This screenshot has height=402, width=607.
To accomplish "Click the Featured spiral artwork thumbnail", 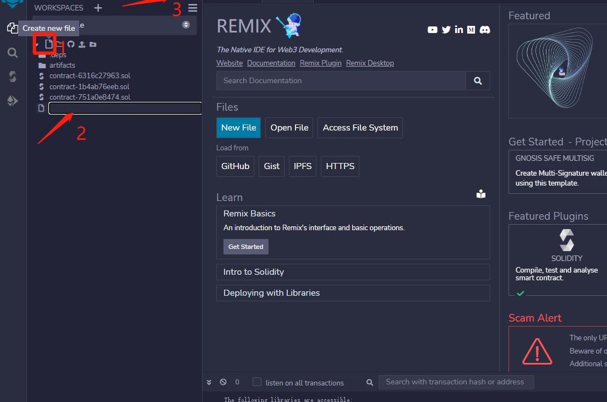I will pos(557,71).
